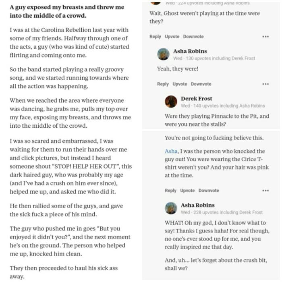This screenshot has height=282, width=282.
Task: Open the Asha Robins name above 'Yeah, they were!'
Action: tap(190, 51)
